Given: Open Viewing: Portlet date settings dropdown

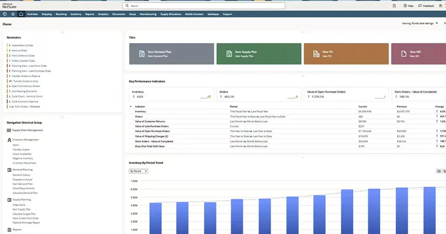Looking at the screenshot, I should coord(420,23).
